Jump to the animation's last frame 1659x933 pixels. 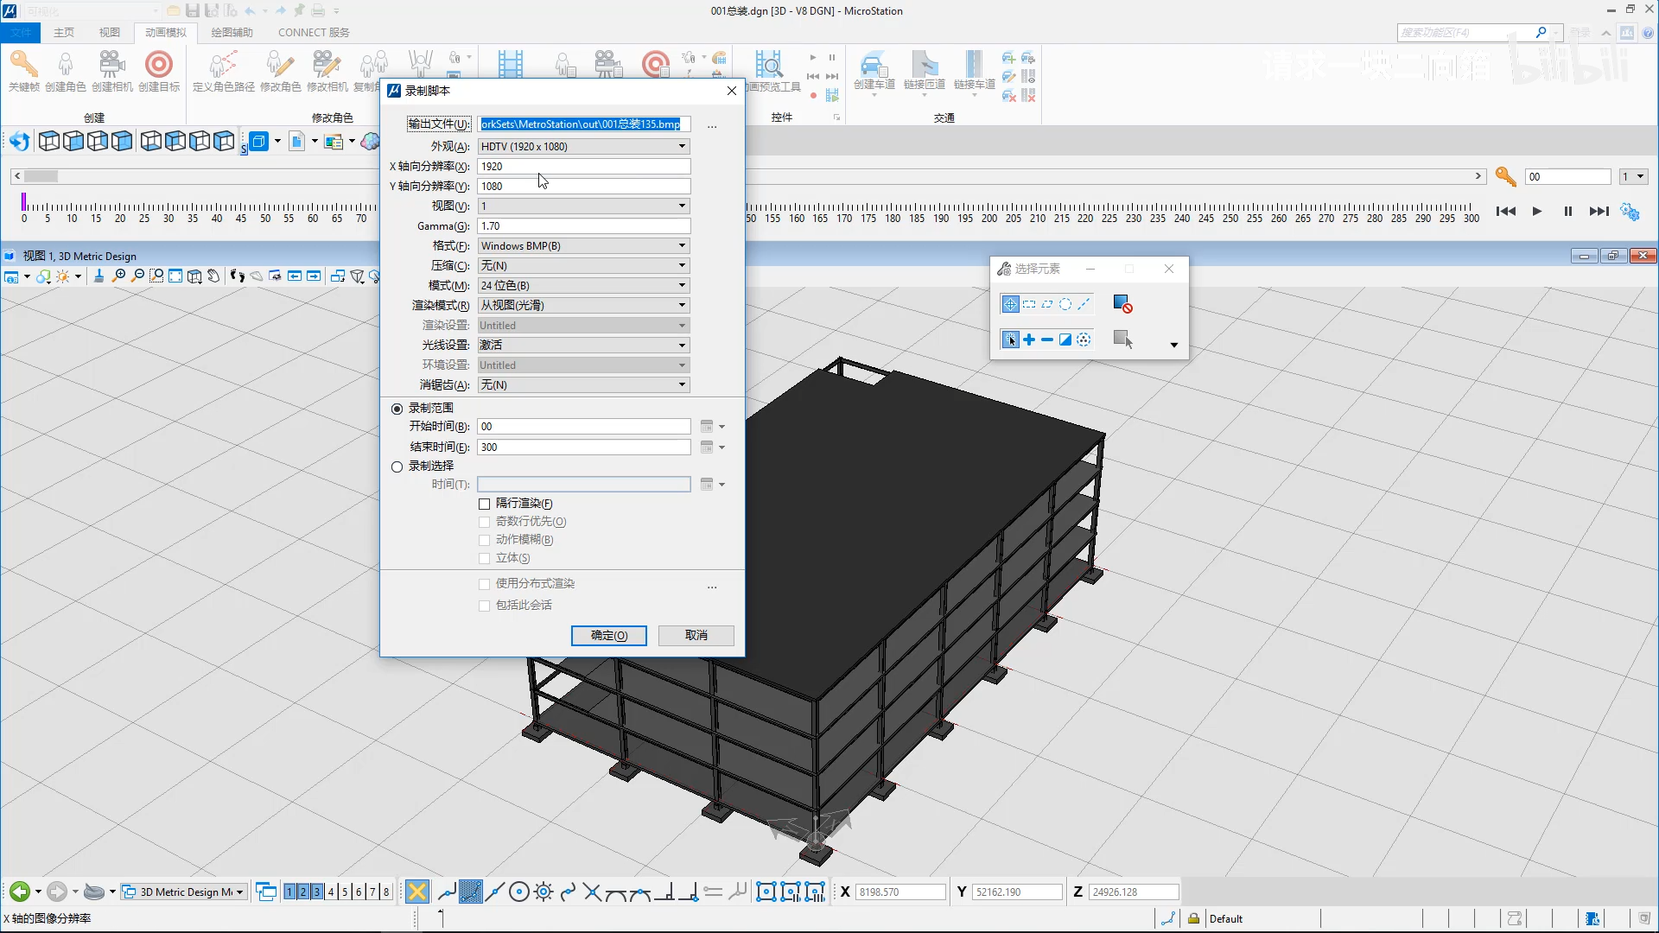[x=1599, y=212]
